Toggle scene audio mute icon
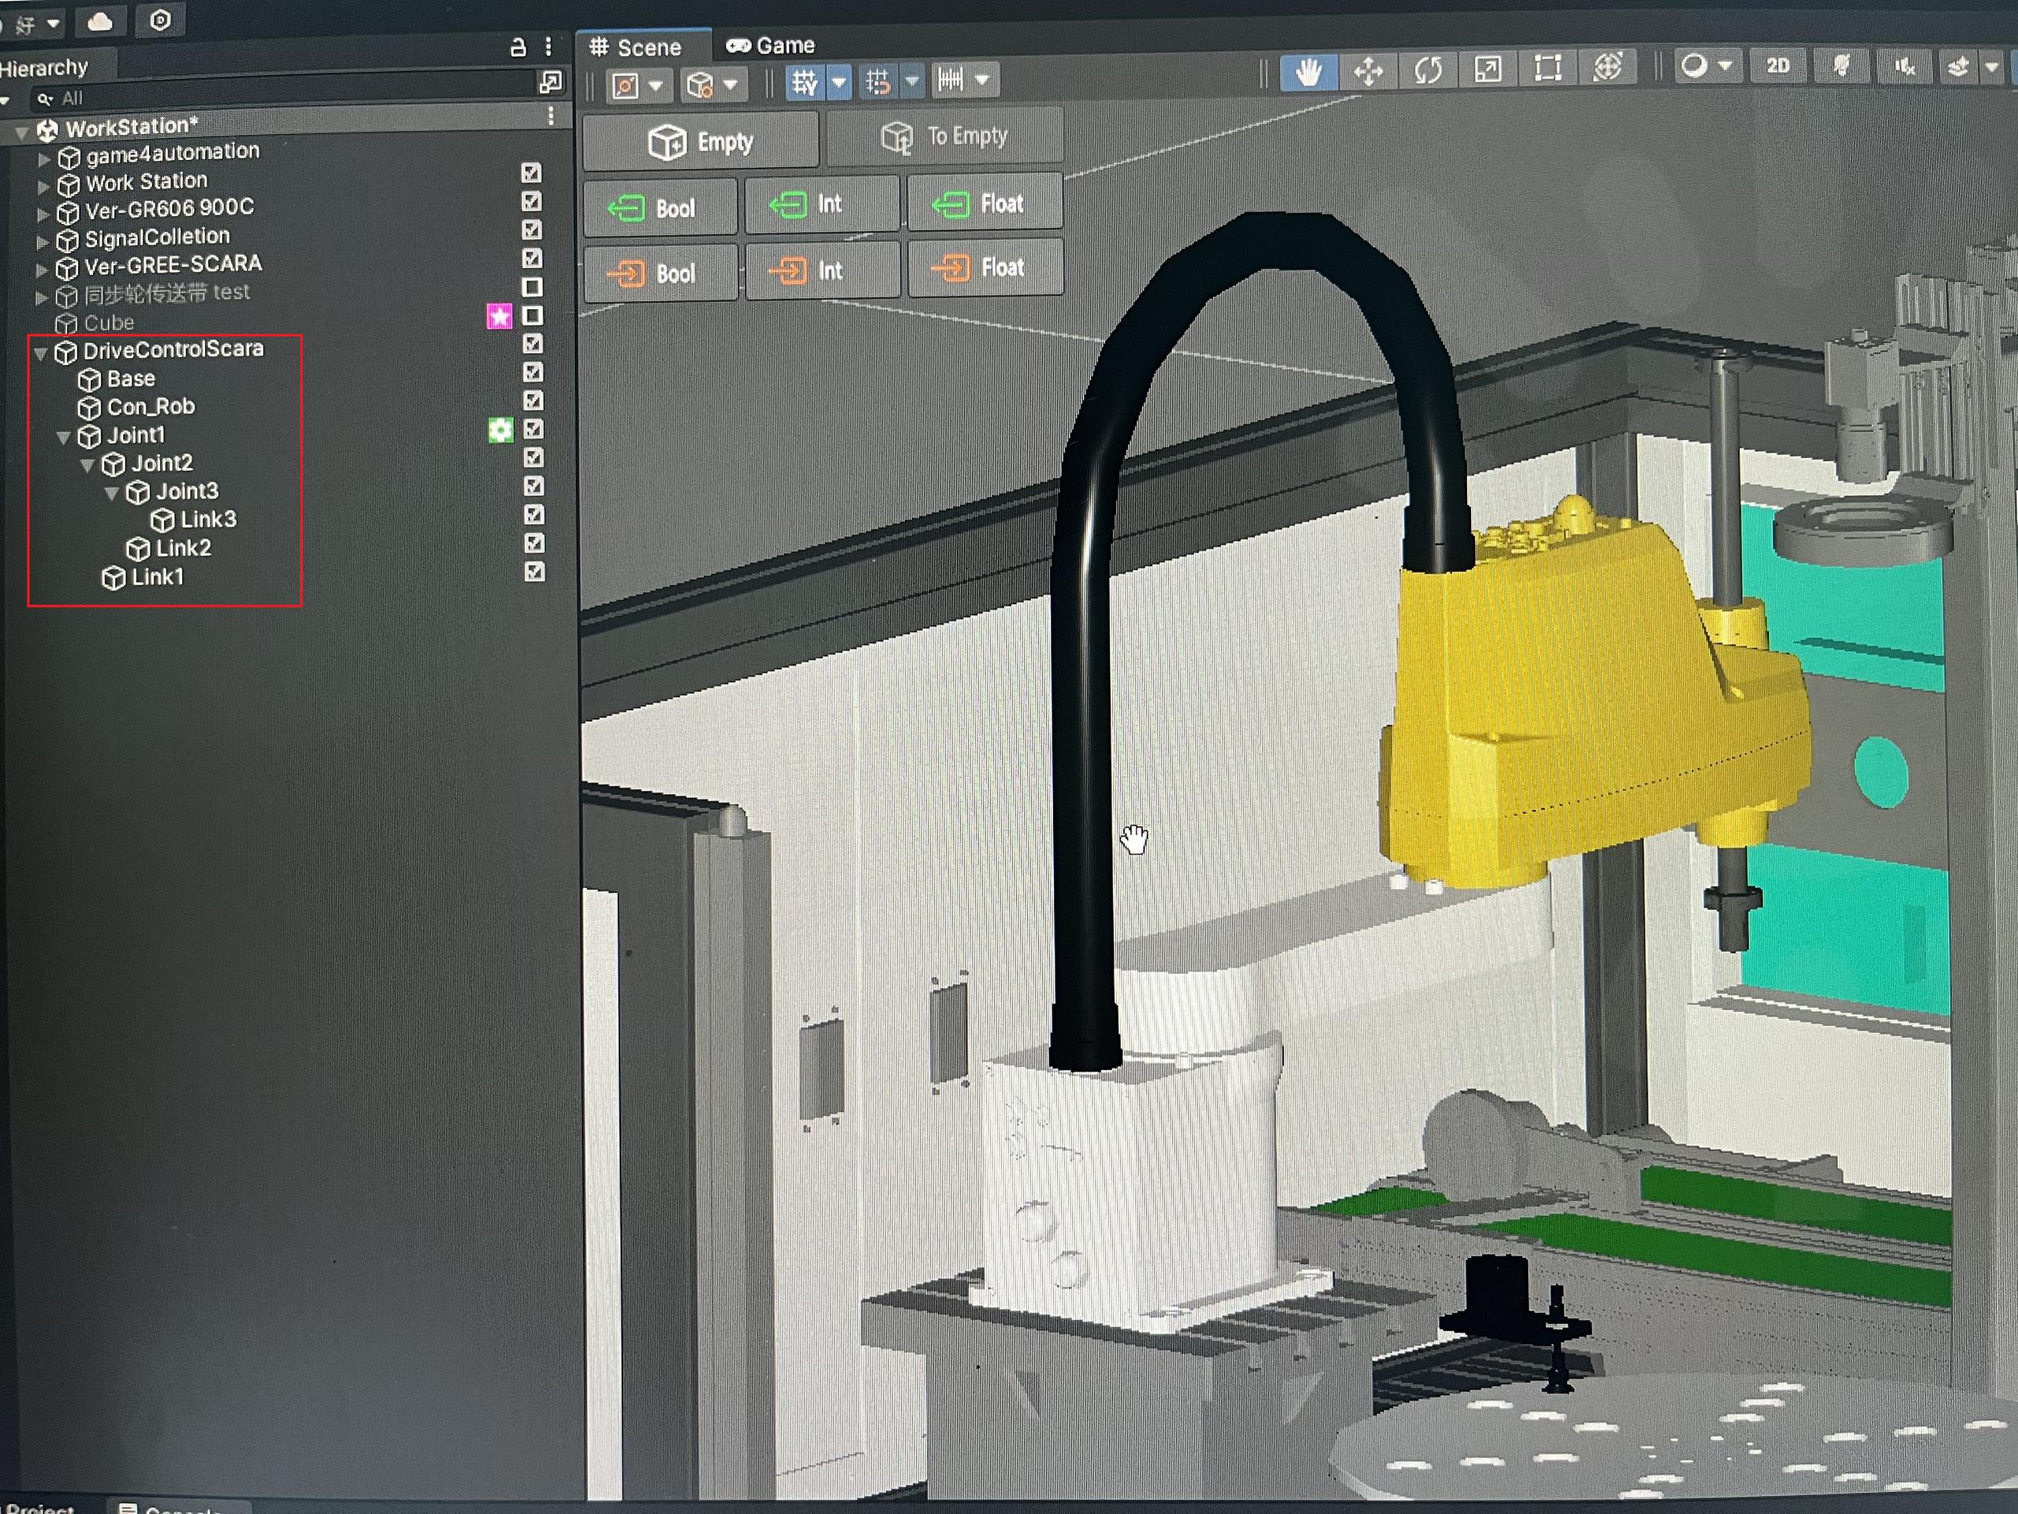The image size is (2018, 1514). [1904, 66]
